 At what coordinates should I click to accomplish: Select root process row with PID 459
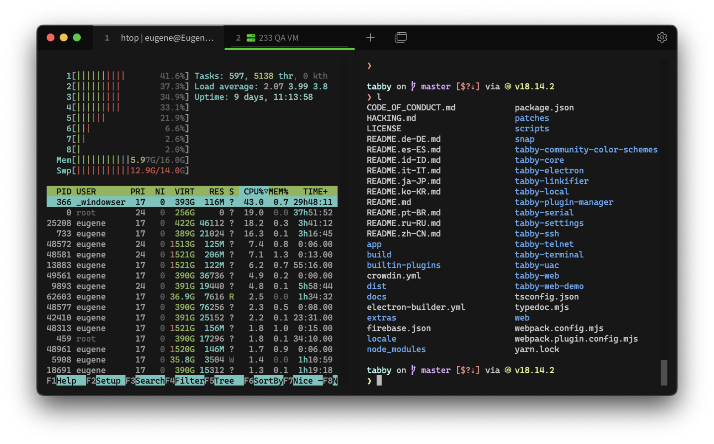point(192,339)
